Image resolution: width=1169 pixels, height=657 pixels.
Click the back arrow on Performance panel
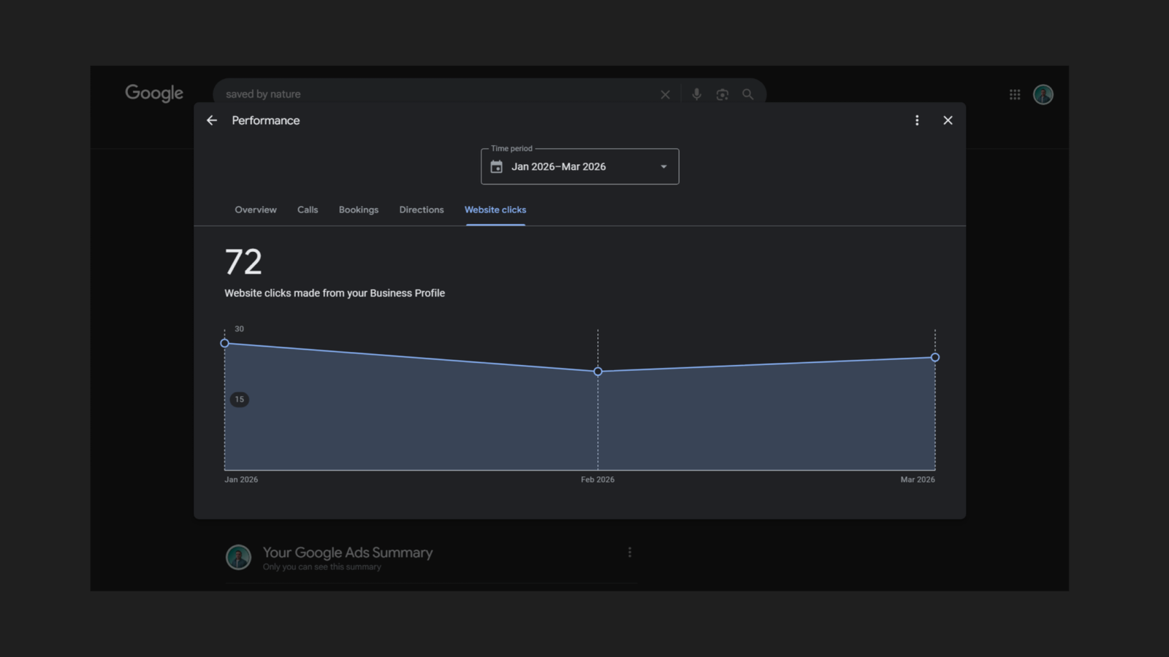[211, 120]
